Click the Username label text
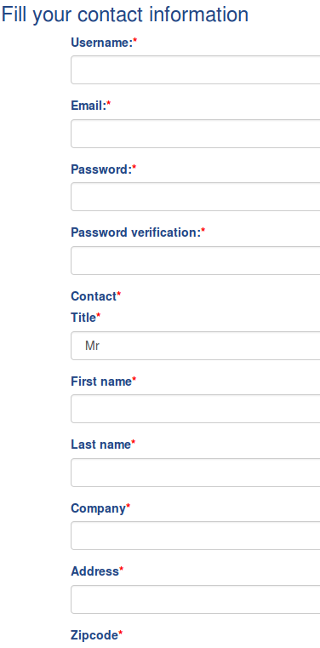 click(x=101, y=43)
